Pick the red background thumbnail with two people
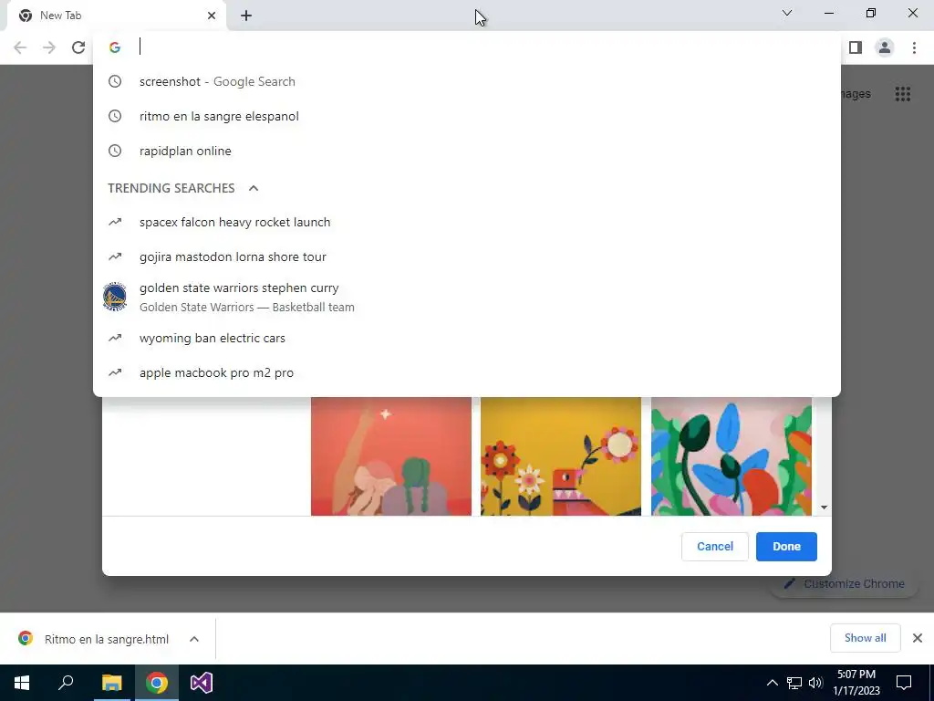 (x=390, y=456)
